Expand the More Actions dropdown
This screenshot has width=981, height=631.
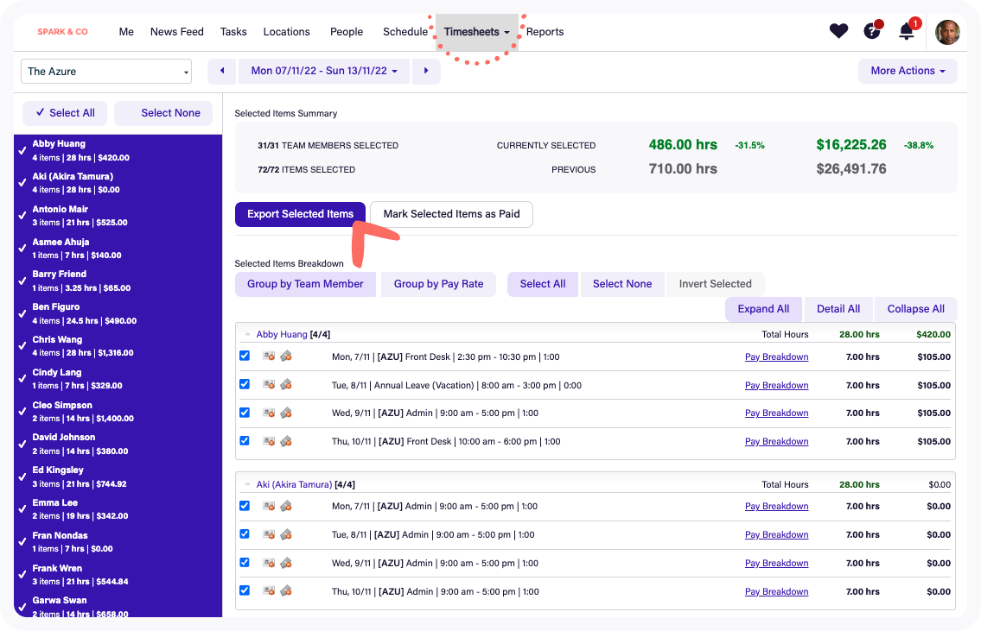point(907,71)
